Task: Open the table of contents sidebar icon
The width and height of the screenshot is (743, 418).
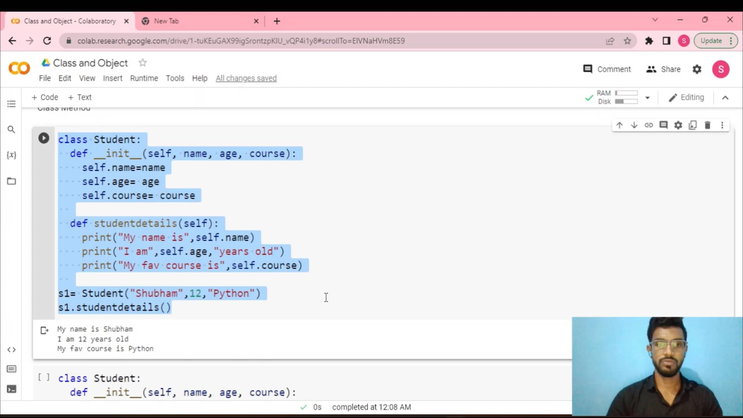Action: pos(11,104)
